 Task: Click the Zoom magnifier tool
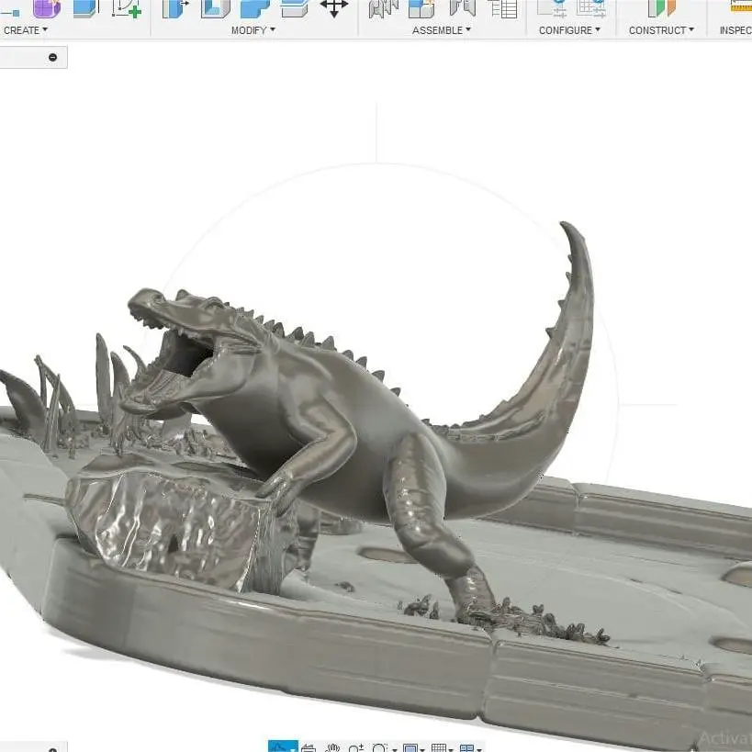(x=356, y=748)
